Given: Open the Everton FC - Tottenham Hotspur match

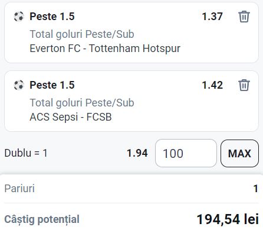Looking at the screenshot, I should tap(105, 48).
